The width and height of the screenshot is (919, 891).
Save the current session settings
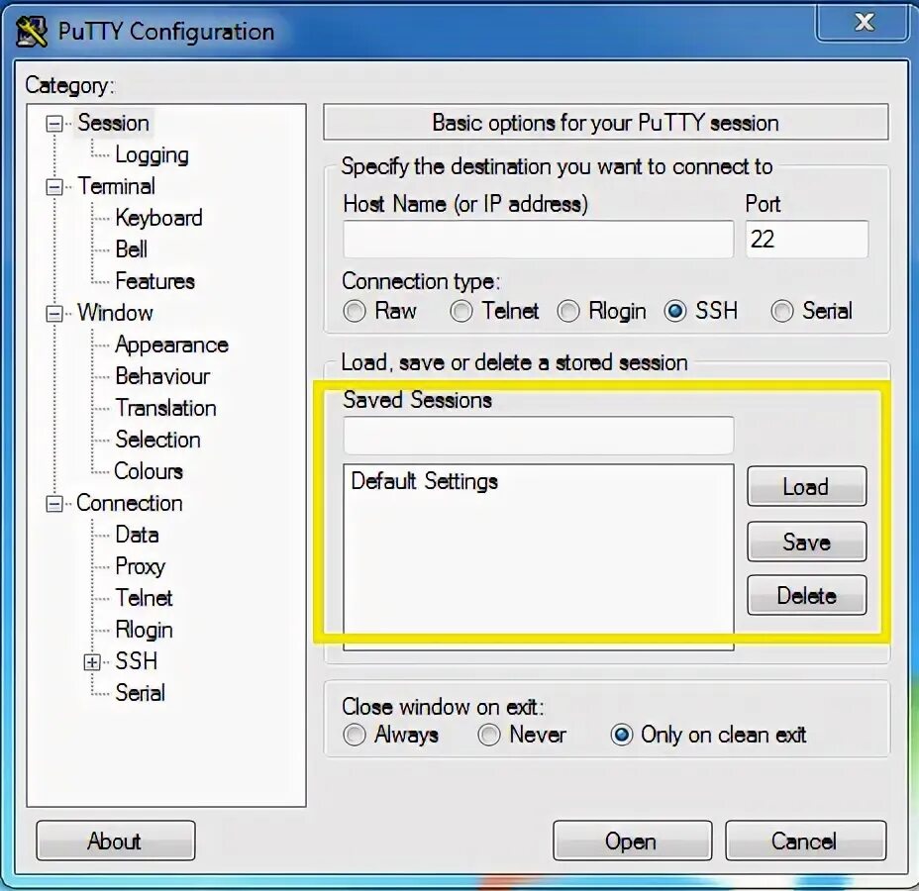[x=806, y=542]
